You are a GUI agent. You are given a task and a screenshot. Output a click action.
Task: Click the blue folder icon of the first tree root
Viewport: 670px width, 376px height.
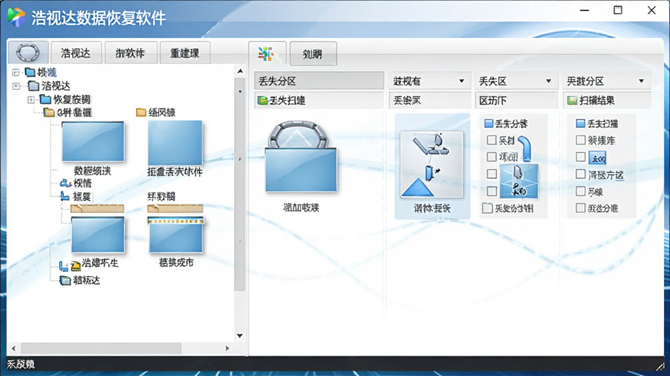[x=30, y=72]
